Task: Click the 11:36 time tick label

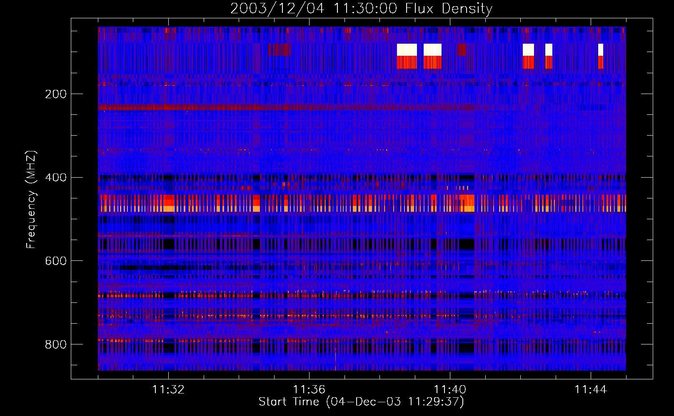Action: coord(309,390)
